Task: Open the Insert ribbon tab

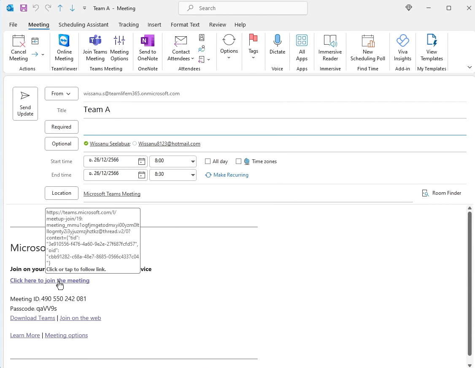Action: 154,24
